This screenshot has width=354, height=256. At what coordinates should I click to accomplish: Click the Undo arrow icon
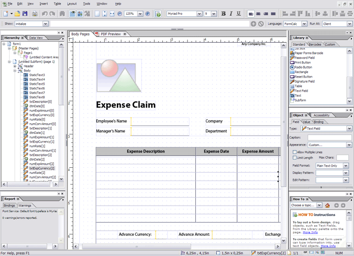(x=45, y=14)
